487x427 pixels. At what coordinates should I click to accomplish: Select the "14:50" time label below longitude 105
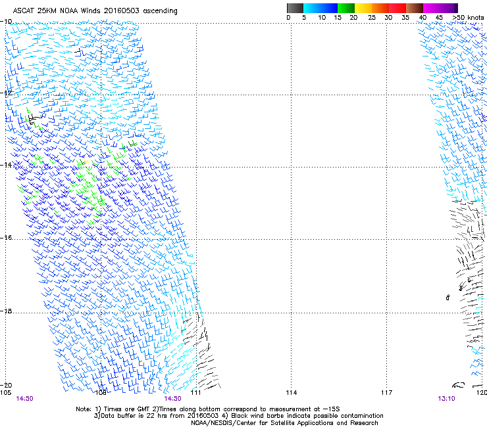(x=24, y=399)
